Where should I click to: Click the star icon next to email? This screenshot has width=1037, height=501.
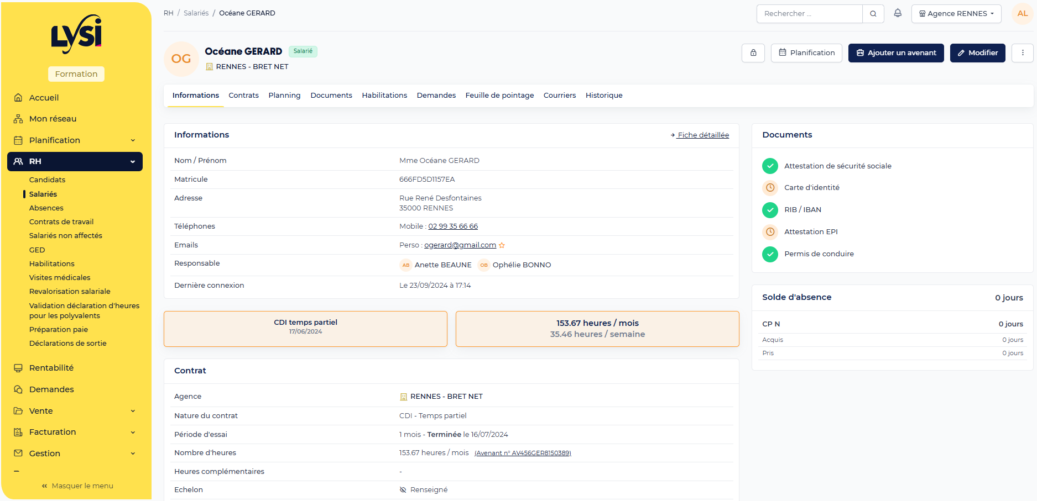tap(502, 245)
